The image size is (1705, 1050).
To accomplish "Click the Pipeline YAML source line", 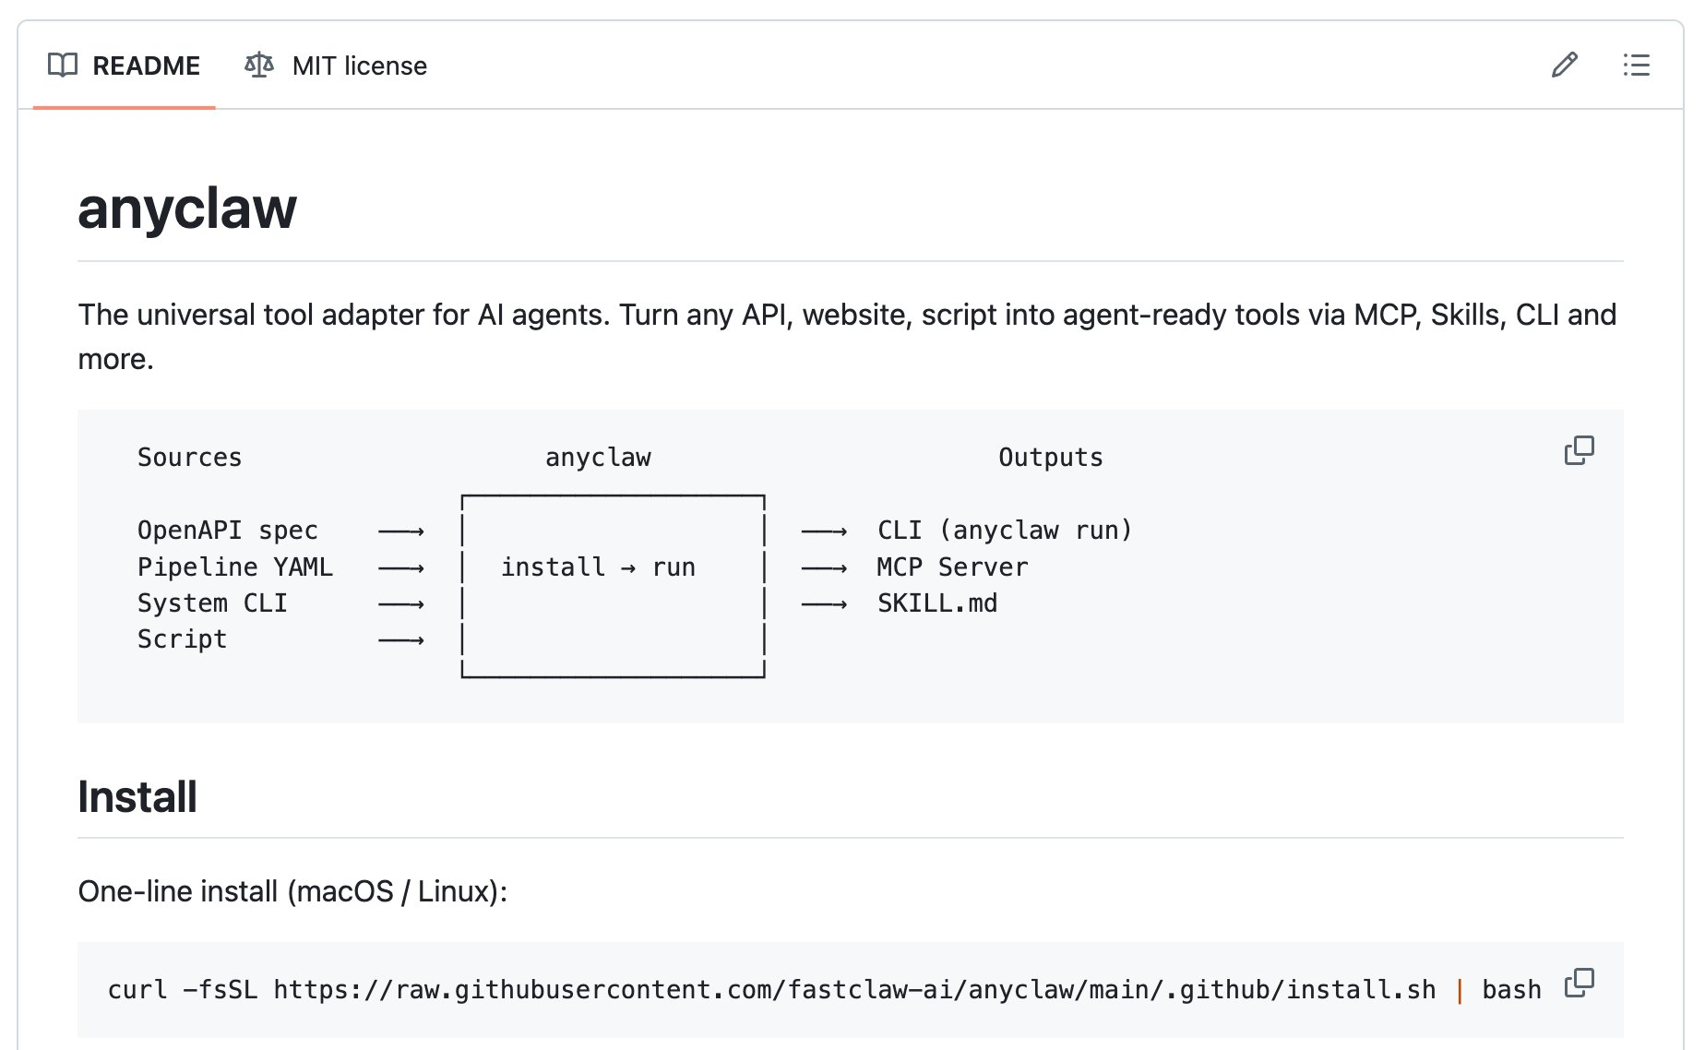I will [235, 567].
